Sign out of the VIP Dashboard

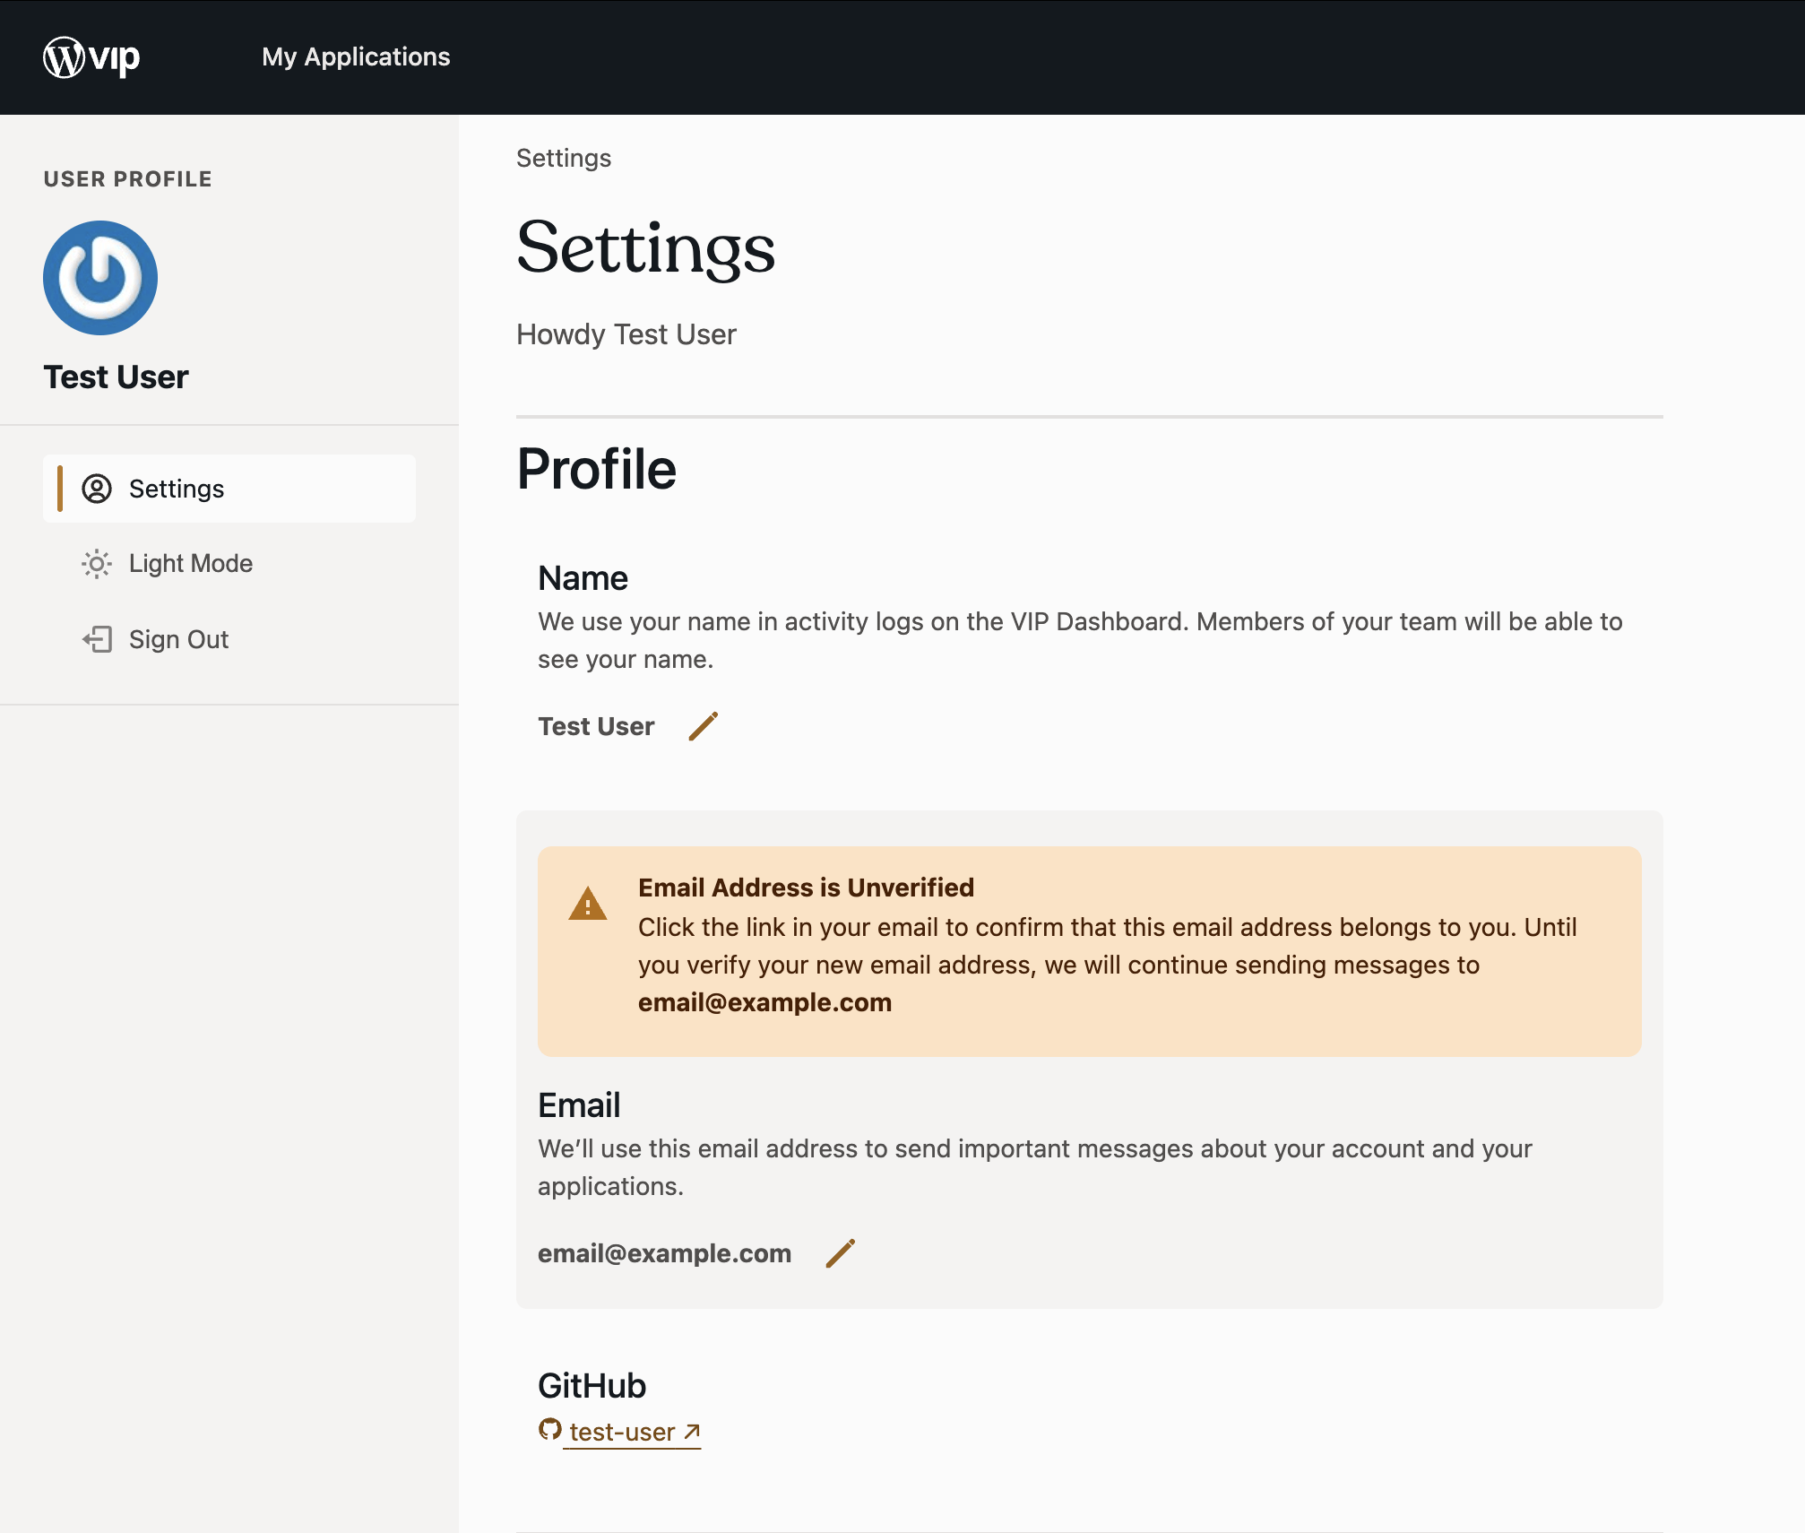(x=177, y=639)
